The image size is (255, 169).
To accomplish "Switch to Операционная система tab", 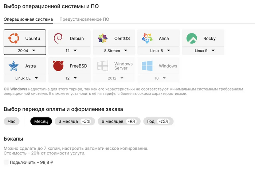I will 28,19.
